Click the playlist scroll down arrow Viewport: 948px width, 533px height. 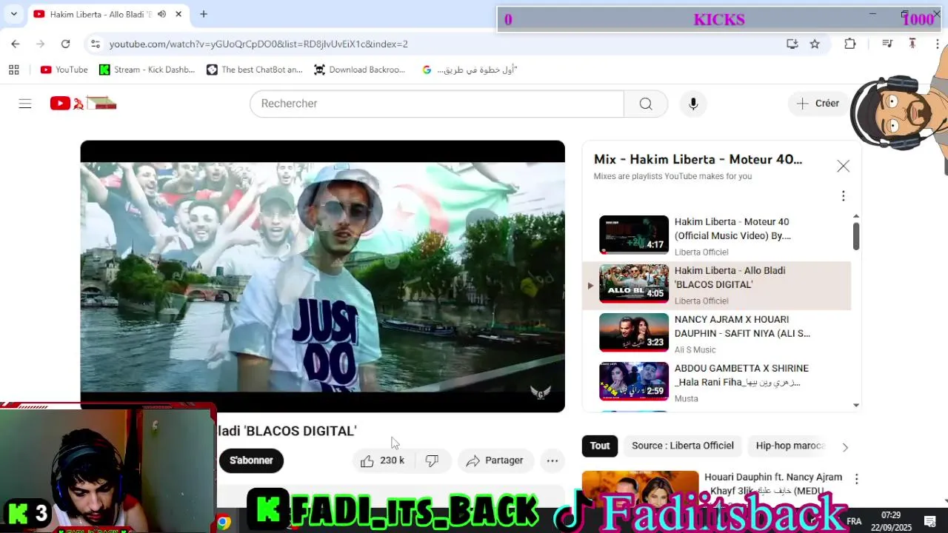(x=856, y=405)
